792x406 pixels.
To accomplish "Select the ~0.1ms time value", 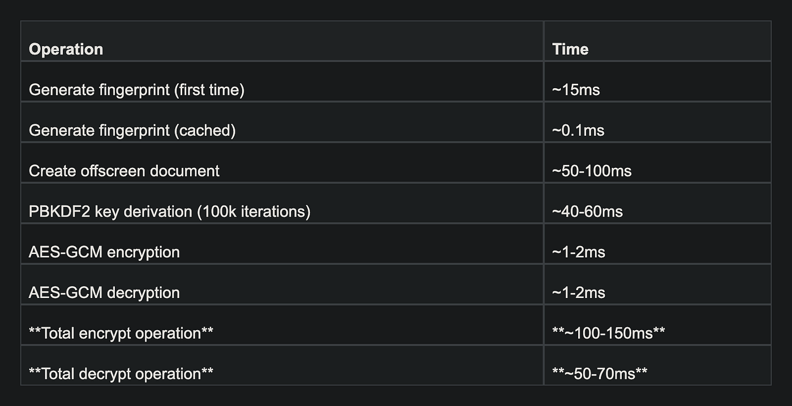I will point(578,131).
